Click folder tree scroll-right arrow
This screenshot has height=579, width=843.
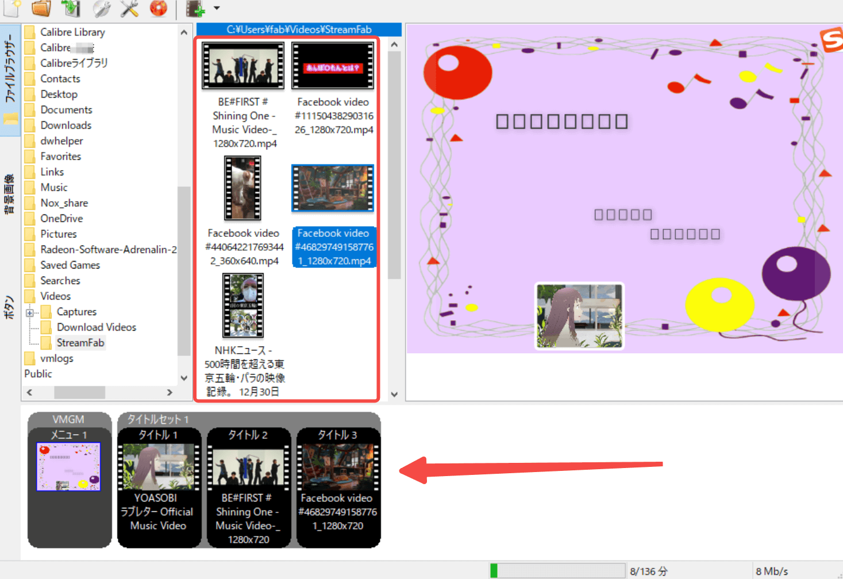pyautogui.click(x=170, y=392)
